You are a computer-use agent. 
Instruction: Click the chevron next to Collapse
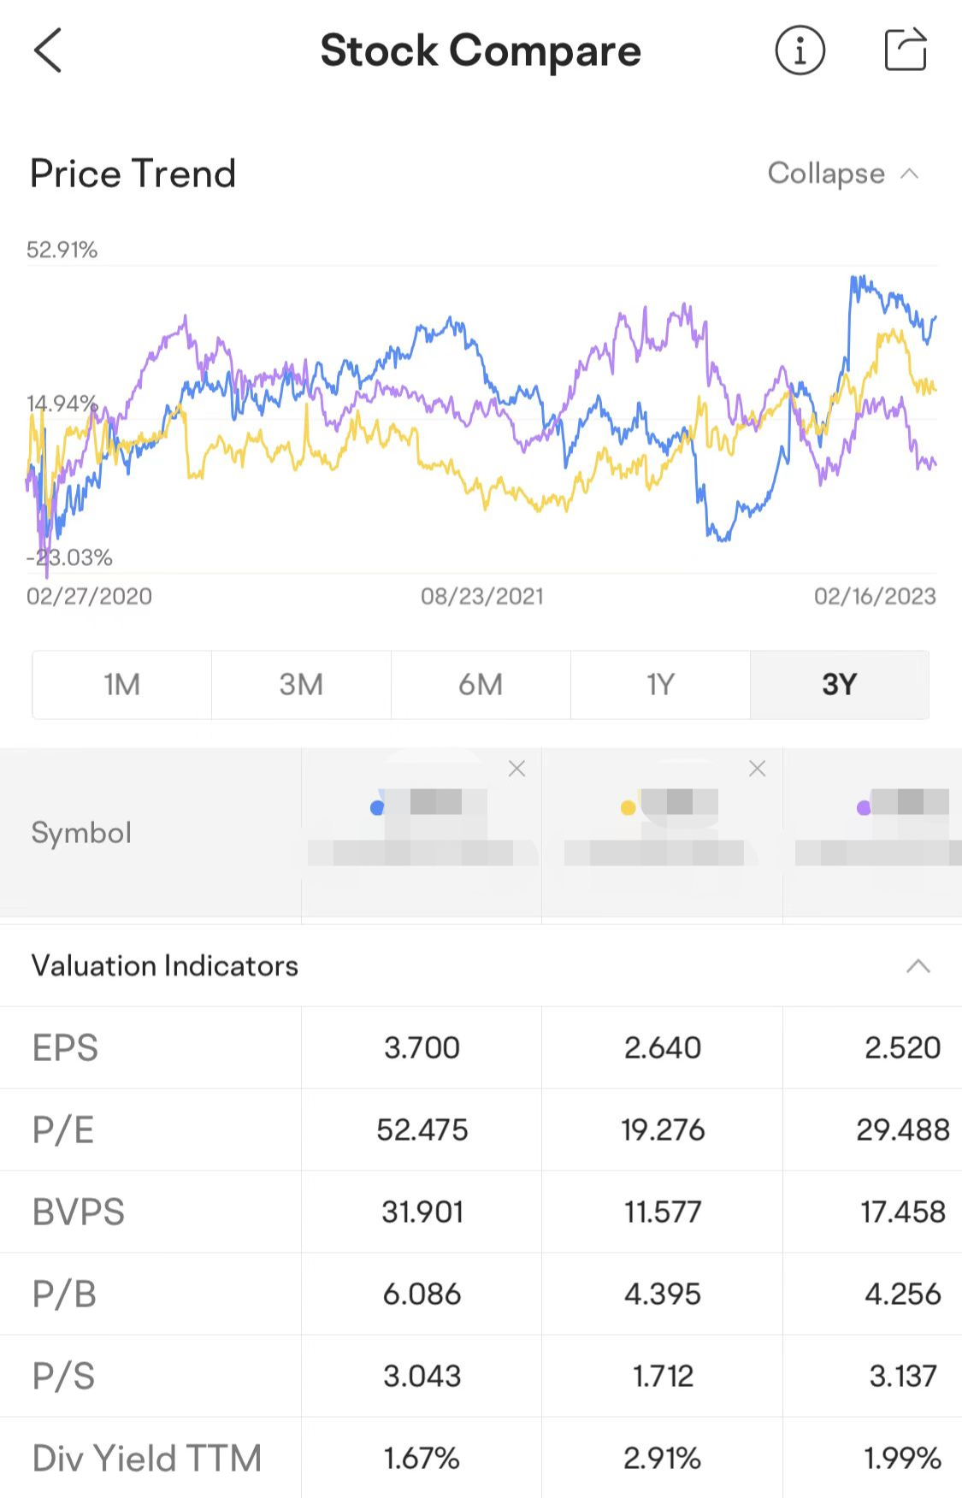click(910, 174)
